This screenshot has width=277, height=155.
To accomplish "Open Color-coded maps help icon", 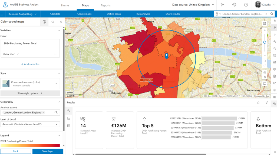I will [x=44, y=22].
